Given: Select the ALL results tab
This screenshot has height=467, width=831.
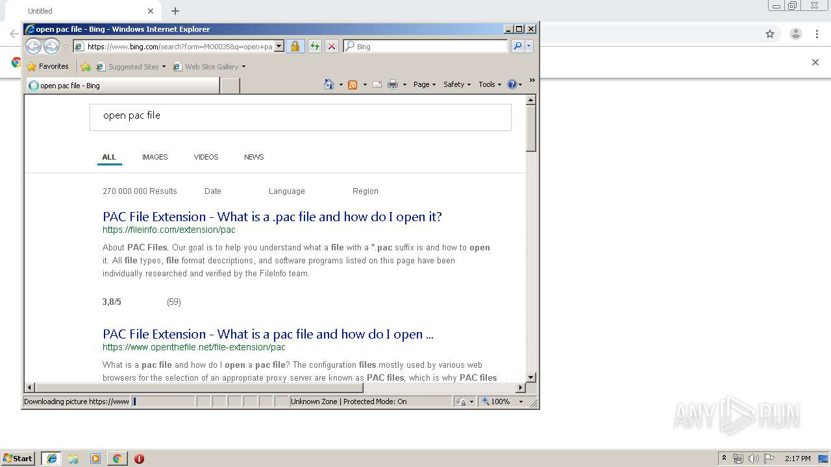Looking at the screenshot, I should pyautogui.click(x=109, y=157).
